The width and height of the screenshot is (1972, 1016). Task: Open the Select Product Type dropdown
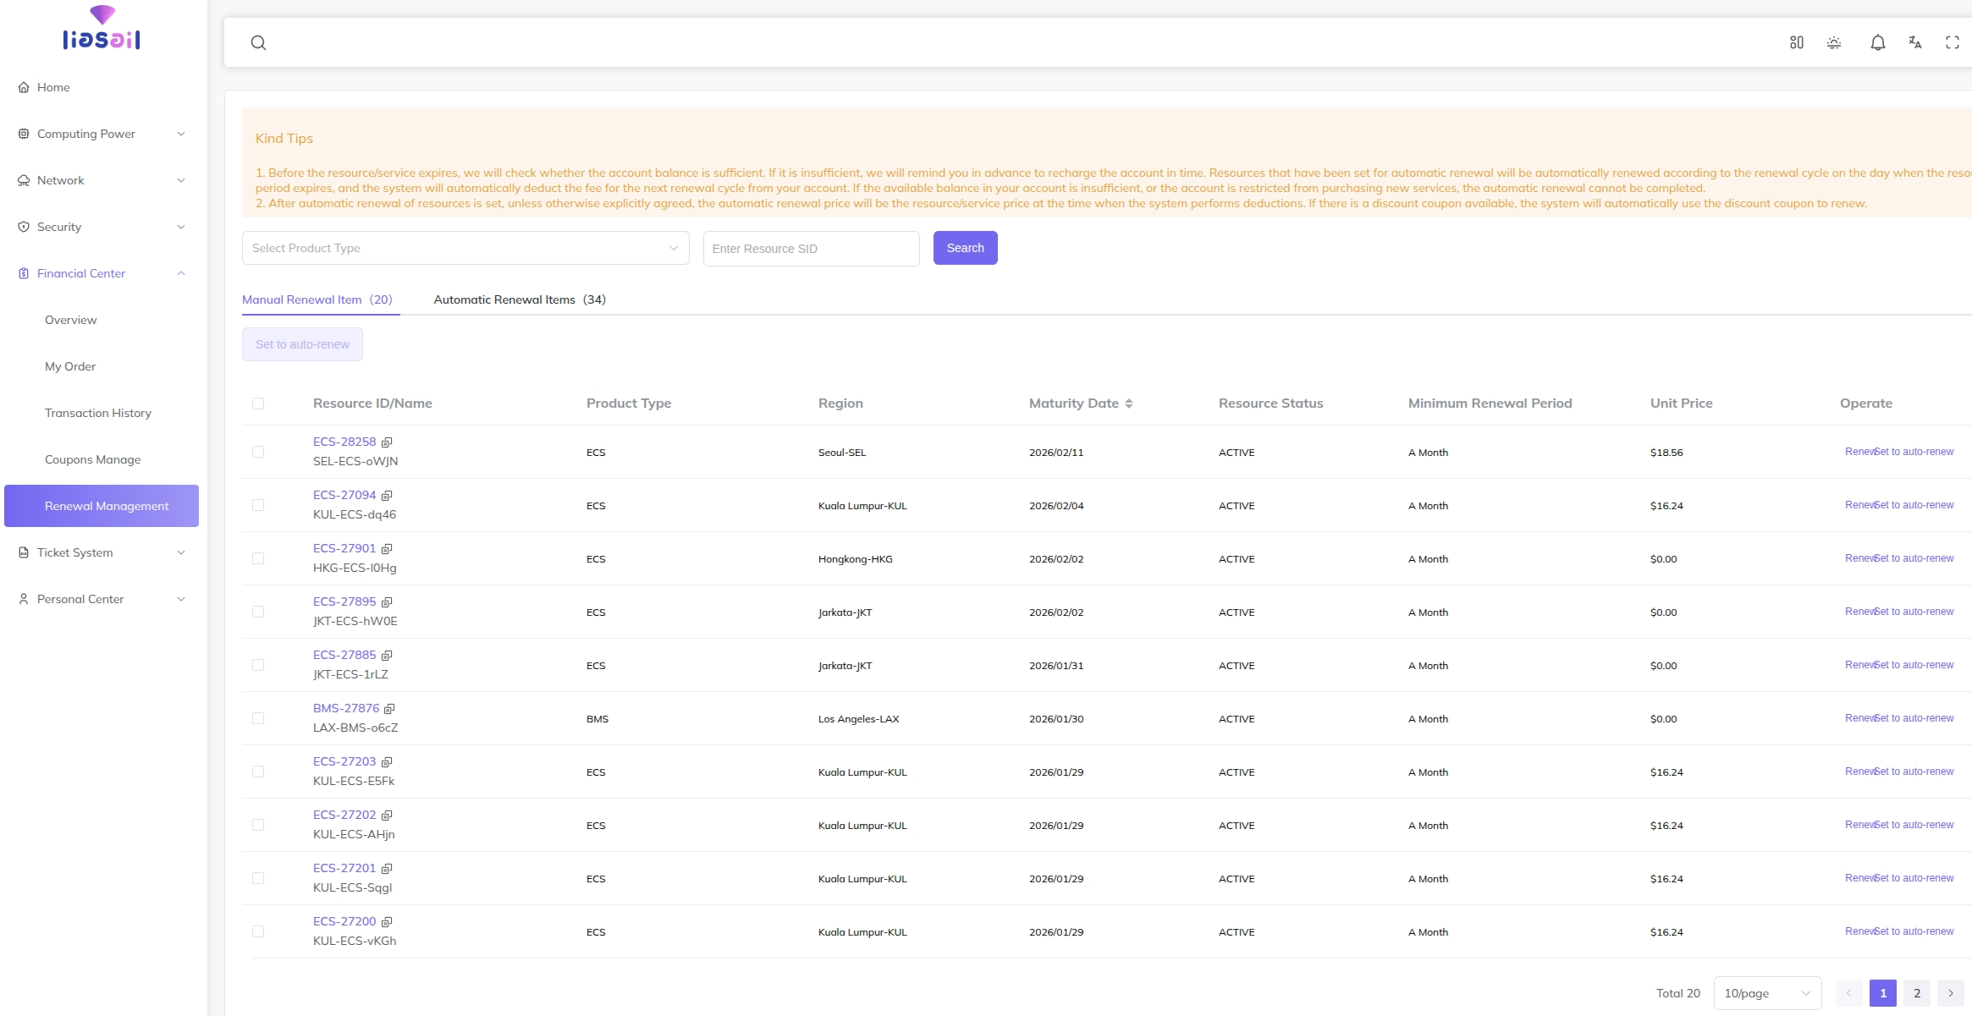(x=465, y=248)
